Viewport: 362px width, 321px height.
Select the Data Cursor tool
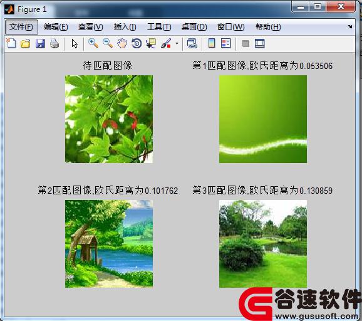(151, 43)
